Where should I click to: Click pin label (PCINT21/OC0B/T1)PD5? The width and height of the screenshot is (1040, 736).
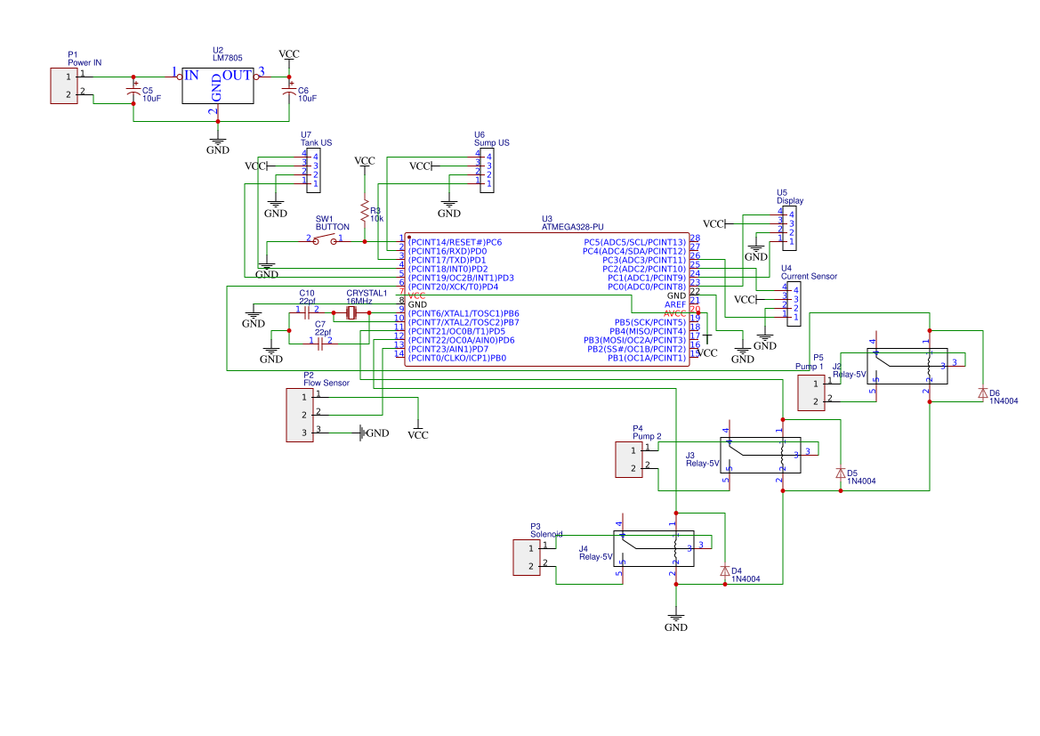click(x=456, y=331)
